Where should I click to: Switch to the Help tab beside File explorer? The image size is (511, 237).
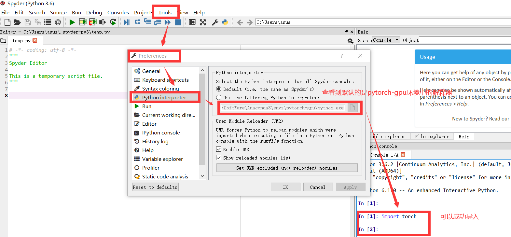pyautogui.click(x=464, y=137)
